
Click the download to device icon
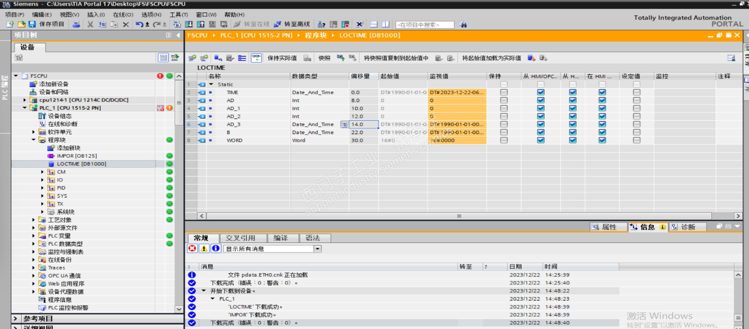pos(189,24)
